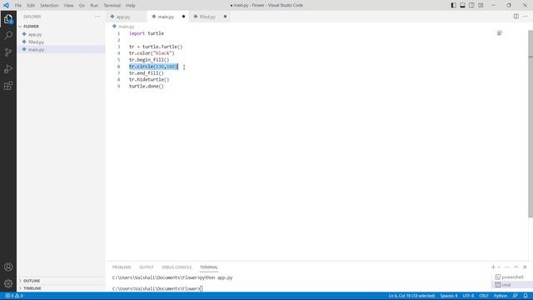This screenshot has height=300, width=533.
Task: Open Explorer Views and More Actions ellipsis
Action: coord(97,17)
